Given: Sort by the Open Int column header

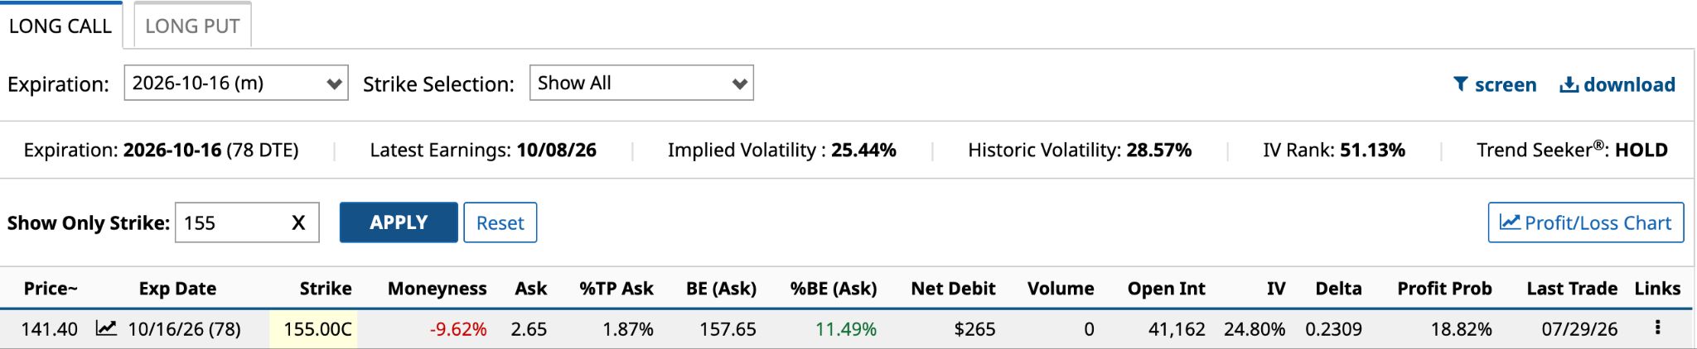Looking at the screenshot, I should coord(1166,289).
